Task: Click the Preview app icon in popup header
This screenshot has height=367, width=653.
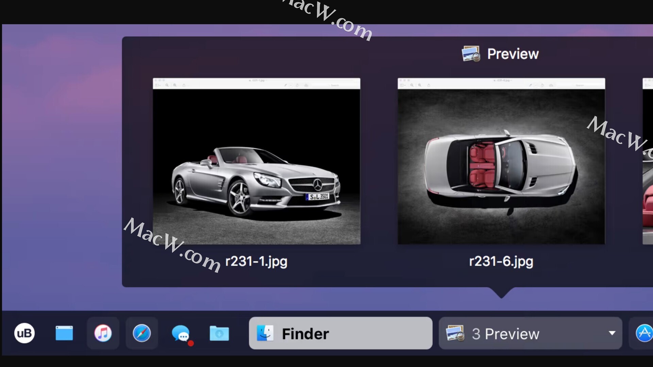Action: coord(471,54)
